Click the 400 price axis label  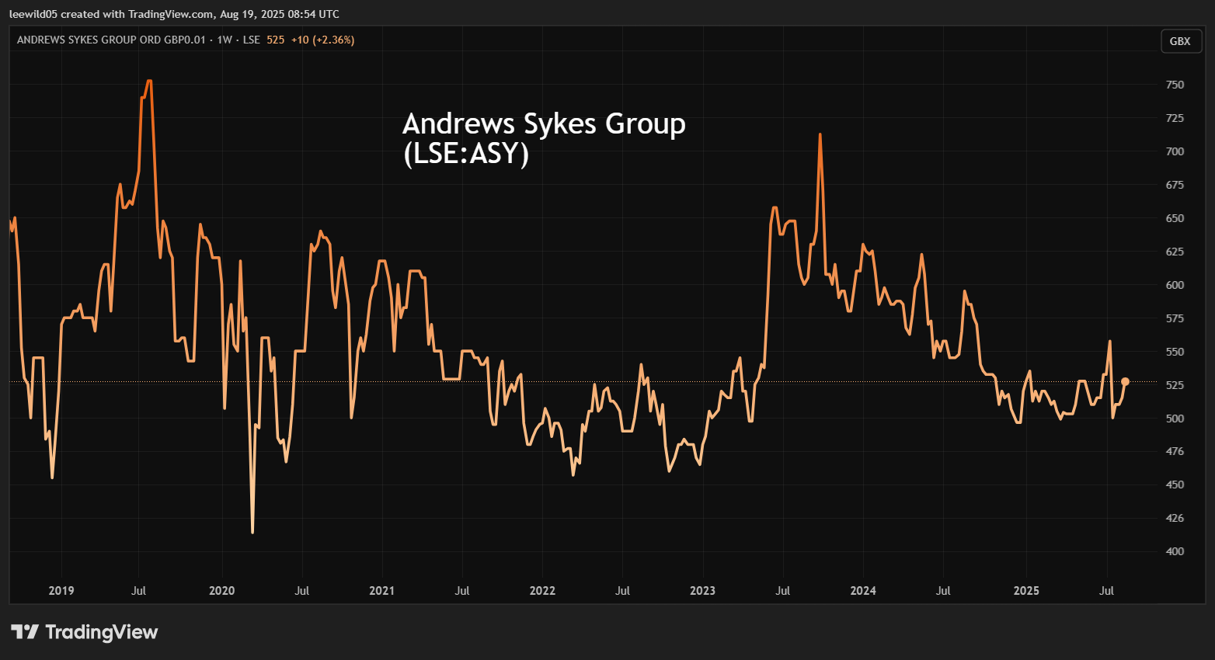coord(1175,551)
